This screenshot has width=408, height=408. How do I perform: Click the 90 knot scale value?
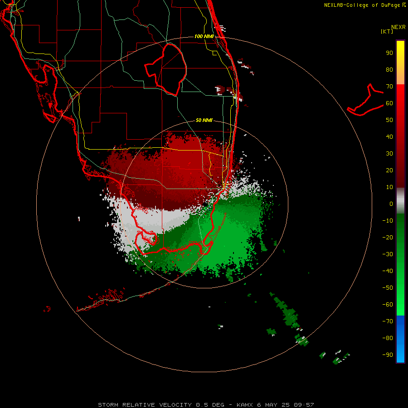coord(389,53)
